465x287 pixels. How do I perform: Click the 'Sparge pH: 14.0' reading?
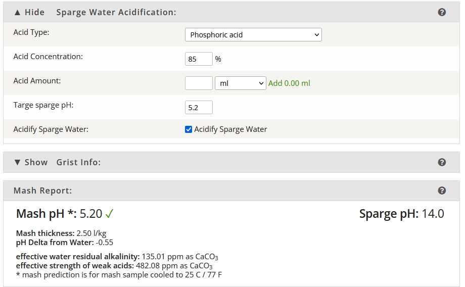401,213
